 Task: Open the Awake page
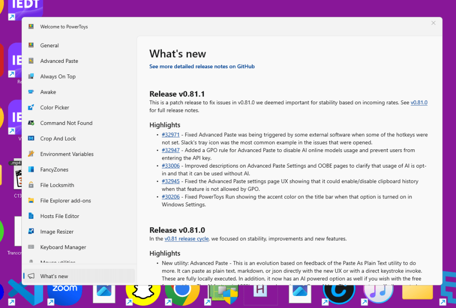(79, 92)
